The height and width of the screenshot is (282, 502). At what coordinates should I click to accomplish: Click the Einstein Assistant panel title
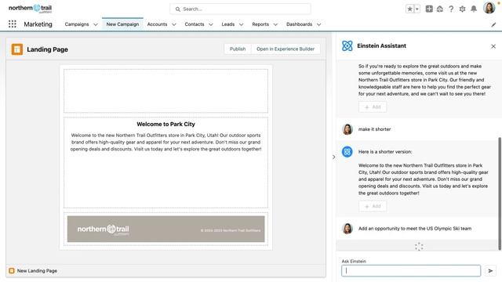(x=382, y=45)
